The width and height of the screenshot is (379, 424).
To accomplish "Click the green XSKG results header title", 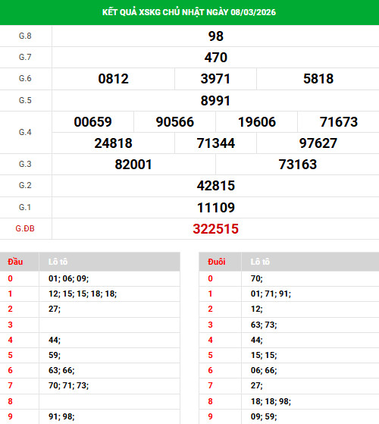I will coord(189,12).
